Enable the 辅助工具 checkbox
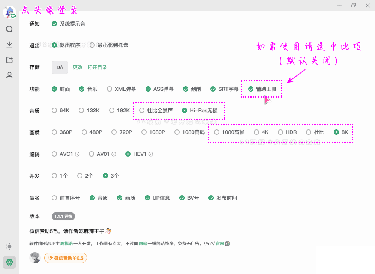Image resolution: width=375 pixels, height=274 pixels. 251,89
